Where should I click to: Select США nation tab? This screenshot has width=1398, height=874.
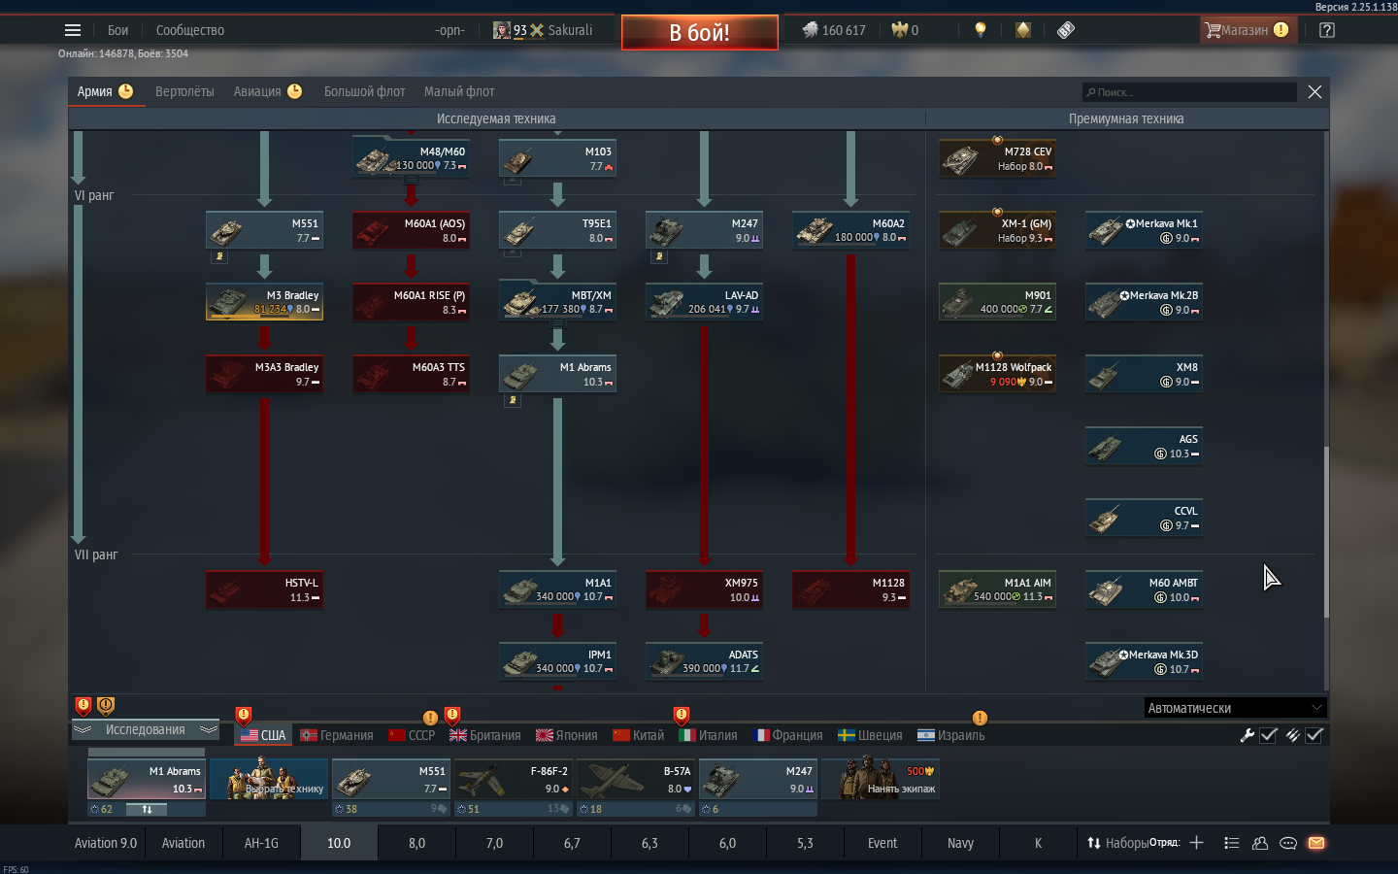click(x=263, y=735)
